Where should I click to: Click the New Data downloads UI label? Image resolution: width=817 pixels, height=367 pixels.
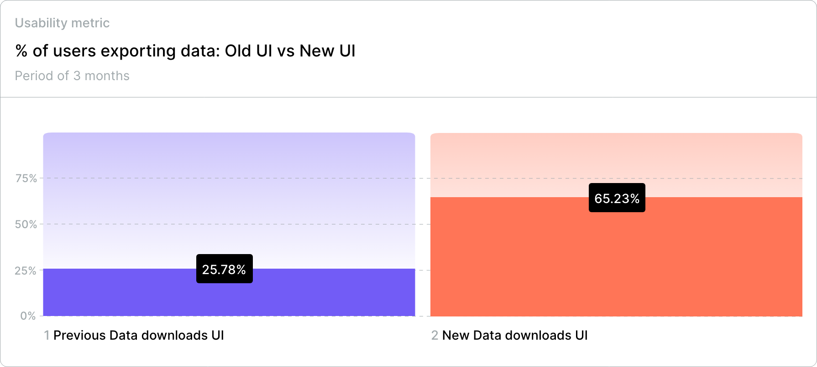coord(515,336)
